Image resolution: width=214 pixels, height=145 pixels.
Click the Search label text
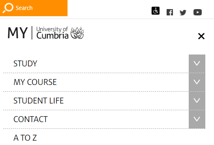(x=24, y=8)
